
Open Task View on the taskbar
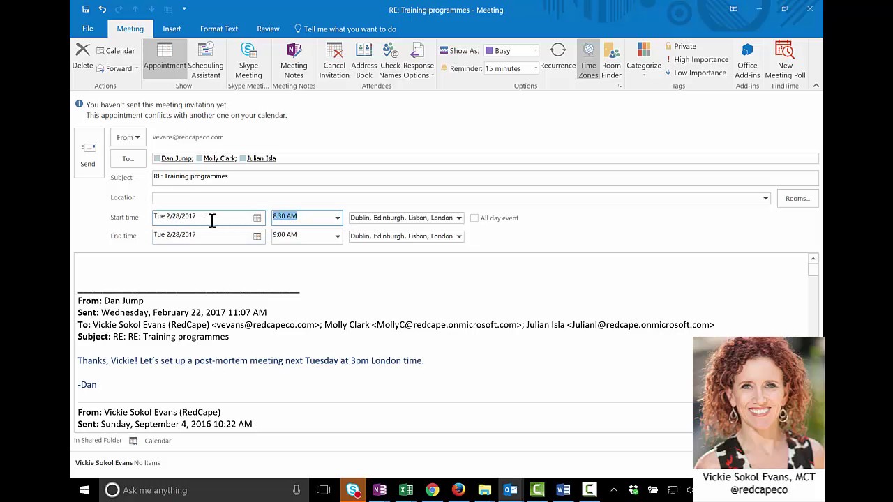(323, 490)
